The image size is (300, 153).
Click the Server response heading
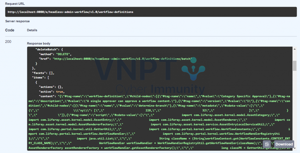pos(17,21)
